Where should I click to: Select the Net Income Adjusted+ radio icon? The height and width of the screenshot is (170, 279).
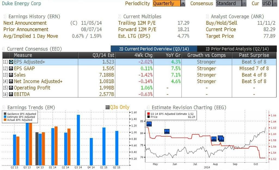(x=11, y=81)
